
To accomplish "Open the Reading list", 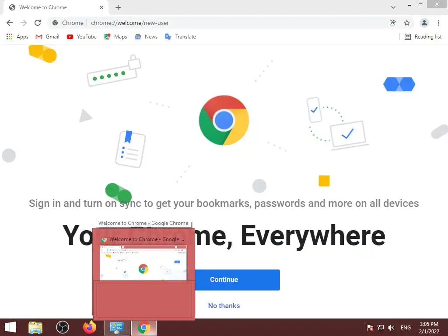I will click(423, 37).
